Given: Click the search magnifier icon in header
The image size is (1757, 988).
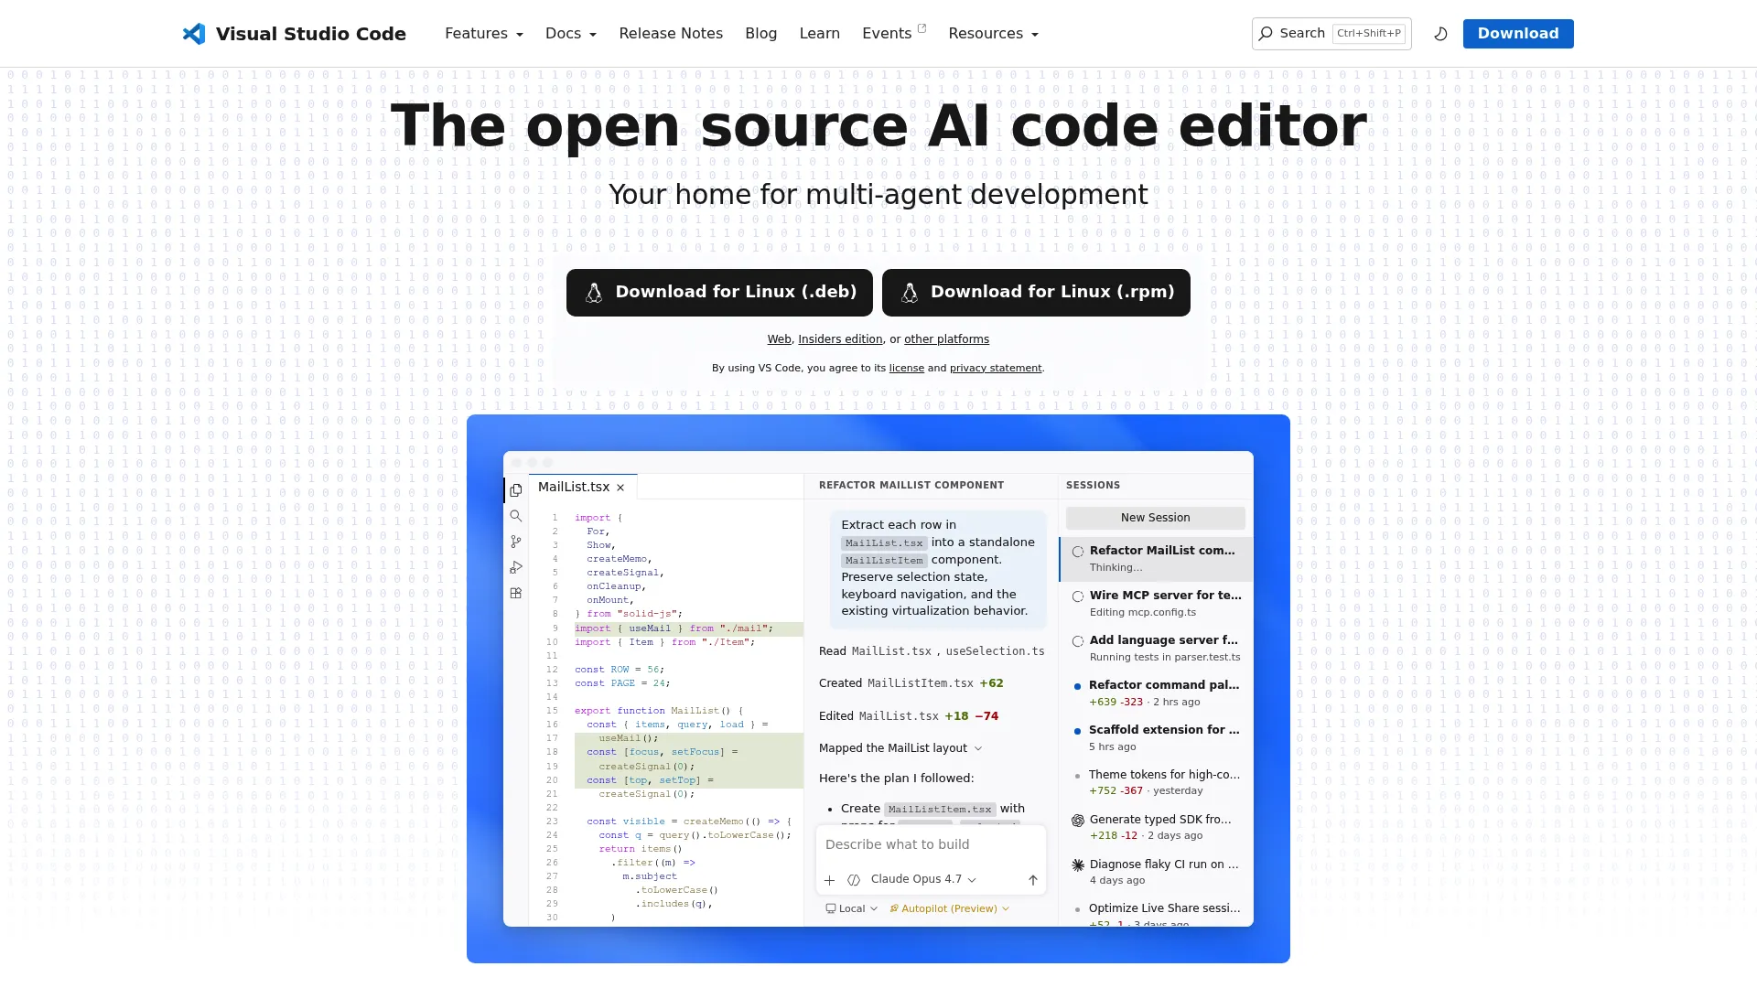Looking at the screenshot, I should click(x=1266, y=34).
